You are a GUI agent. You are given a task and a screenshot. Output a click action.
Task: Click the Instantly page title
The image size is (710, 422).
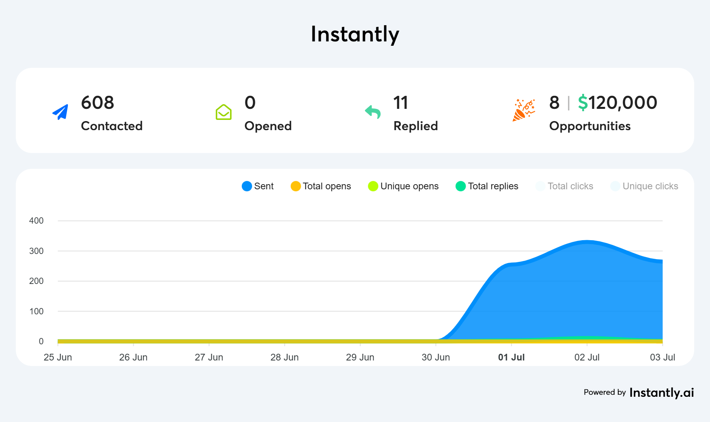pos(355,34)
